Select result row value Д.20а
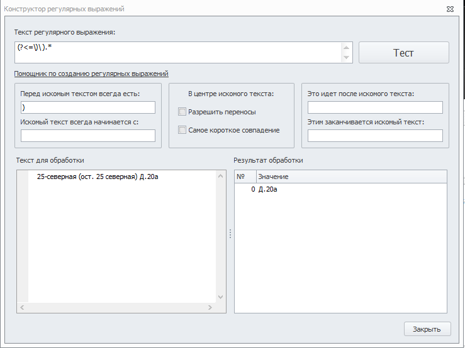 [267, 189]
